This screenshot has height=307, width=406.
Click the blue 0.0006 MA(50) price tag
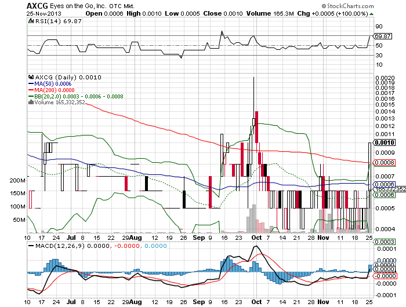385,184
